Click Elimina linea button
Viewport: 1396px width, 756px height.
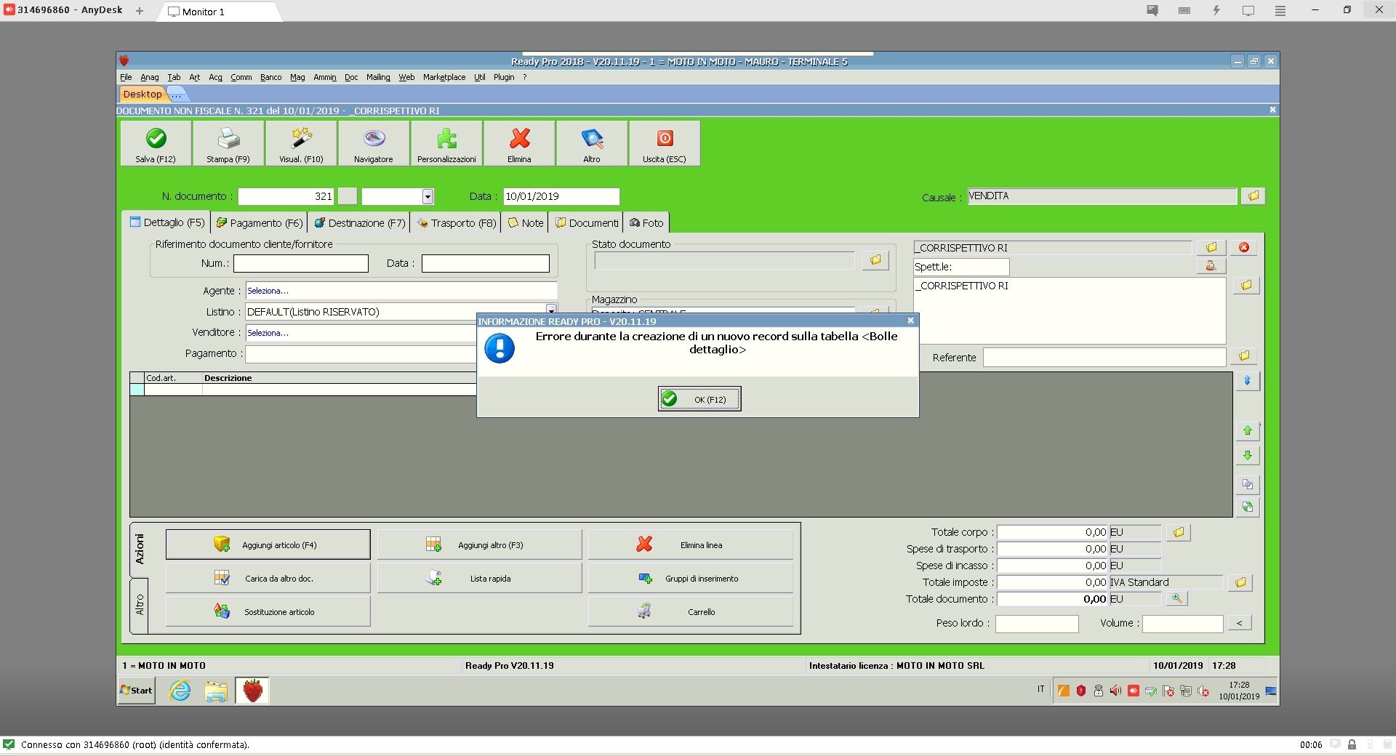point(691,544)
